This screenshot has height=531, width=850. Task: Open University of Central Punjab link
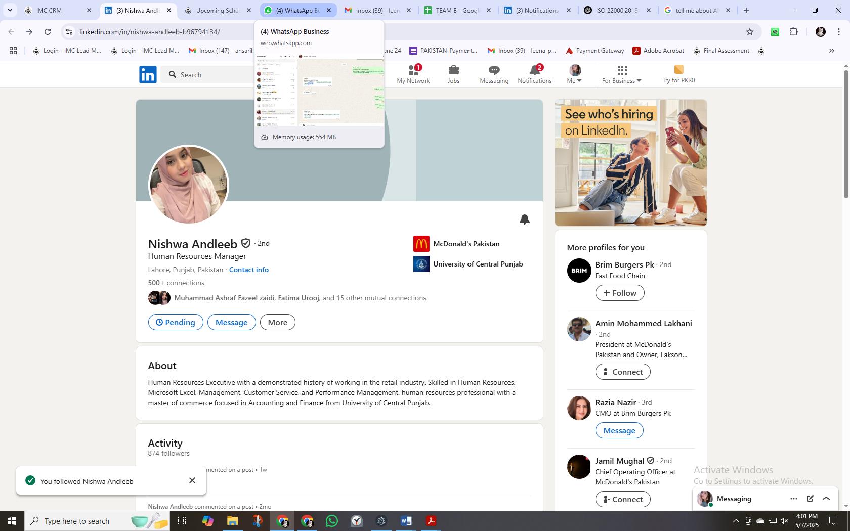[468, 264]
